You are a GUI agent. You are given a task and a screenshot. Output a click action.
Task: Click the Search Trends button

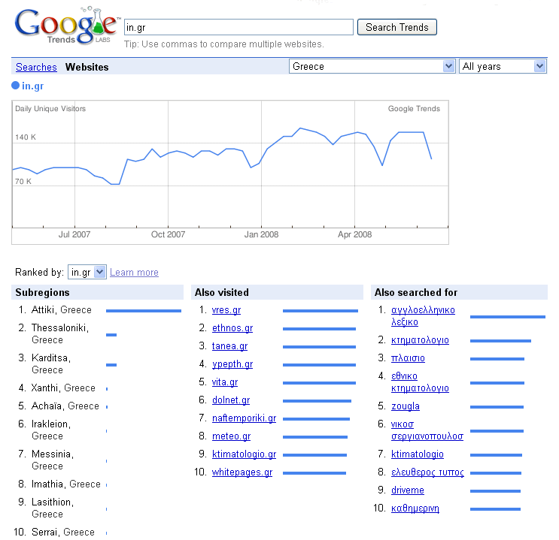click(396, 27)
